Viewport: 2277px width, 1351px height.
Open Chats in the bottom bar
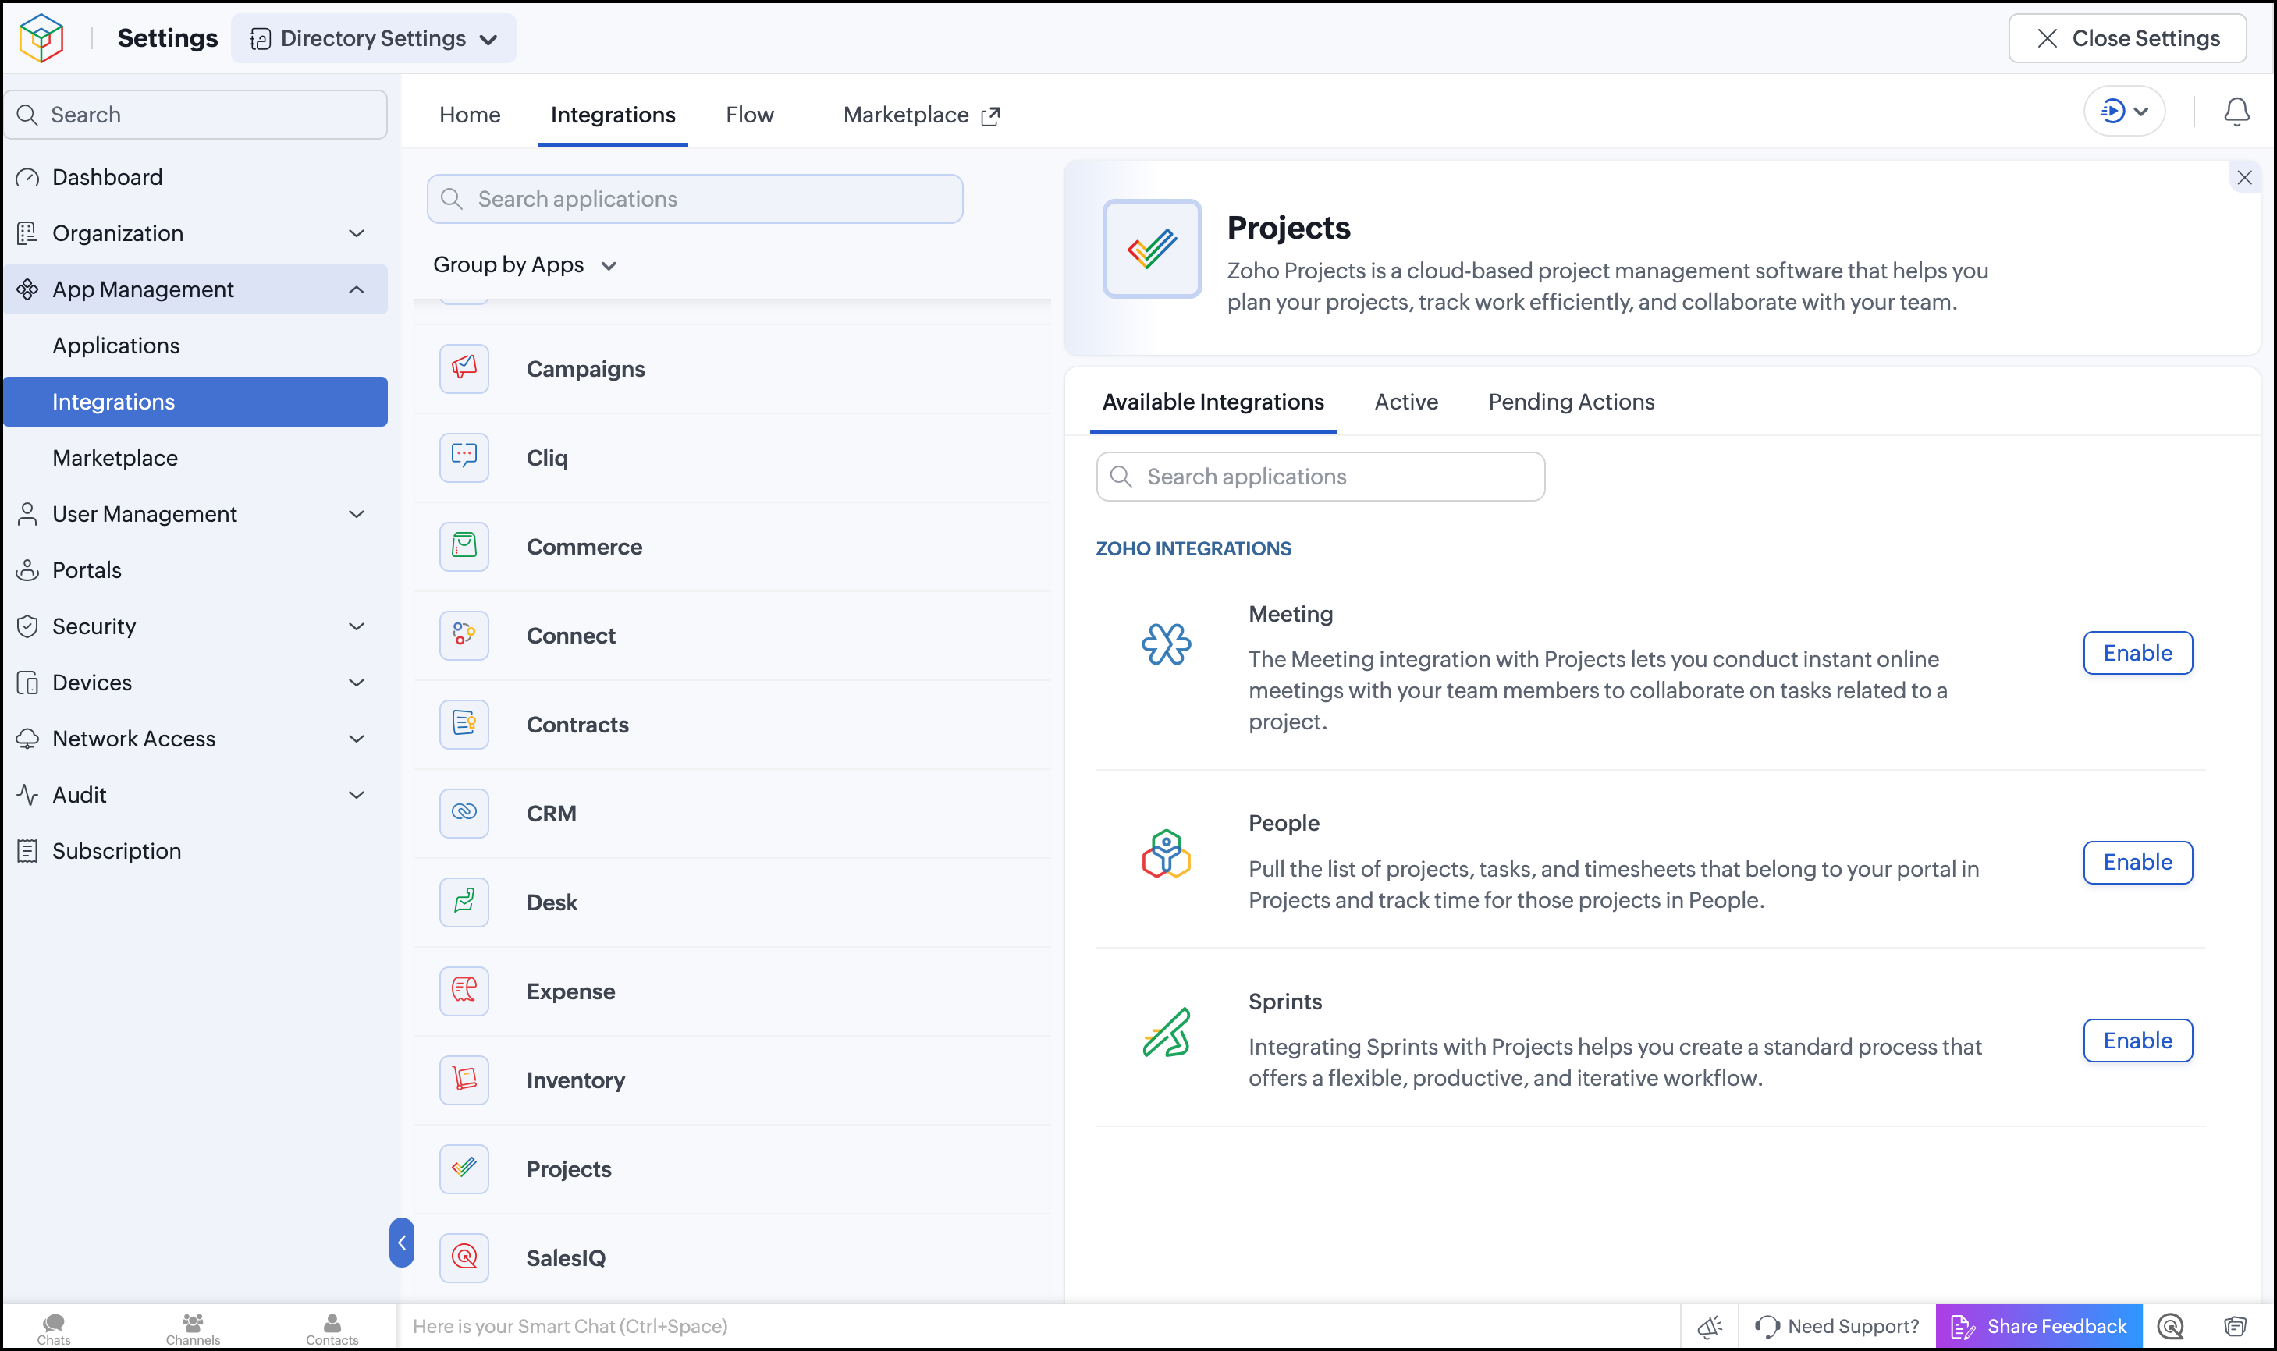click(54, 1329)
